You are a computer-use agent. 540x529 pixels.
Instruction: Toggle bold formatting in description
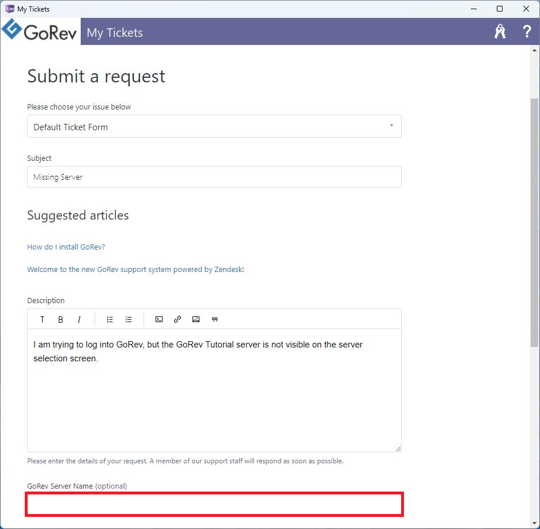(61, 319)
